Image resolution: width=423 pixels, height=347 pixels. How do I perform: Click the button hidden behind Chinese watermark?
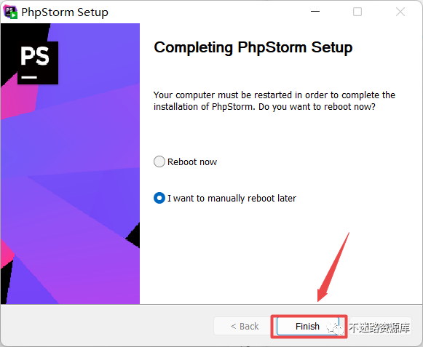(380, 326)
